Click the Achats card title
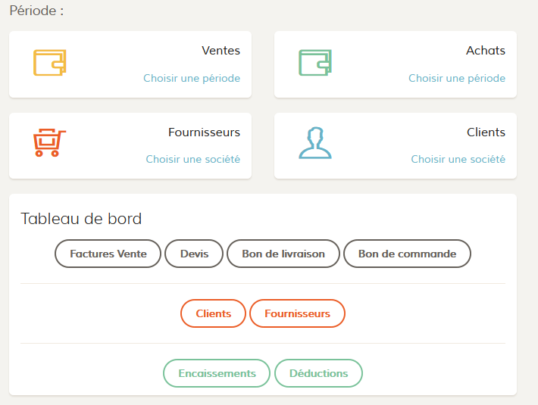Viewport: 538px width, 405px height. click(x=486, y=51)
